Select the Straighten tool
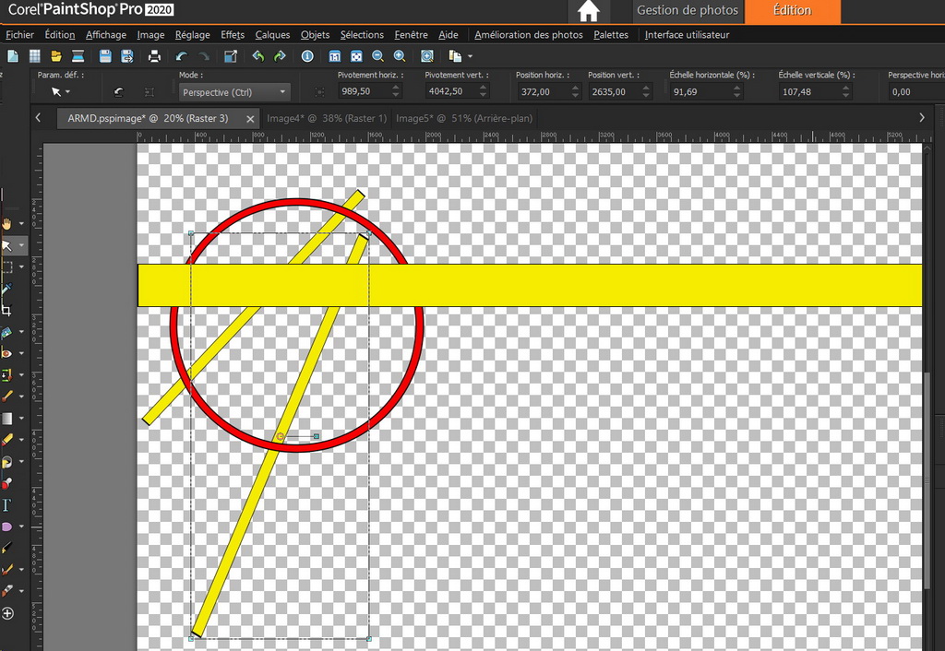This screenshot has height=651, width=945. coord(6,332)
